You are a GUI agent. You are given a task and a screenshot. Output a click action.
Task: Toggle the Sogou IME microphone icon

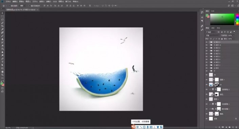click(147, 127)
